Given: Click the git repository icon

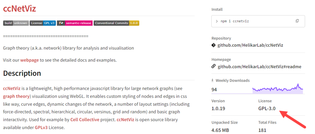Looking at the screenshot, I should 214,45.
